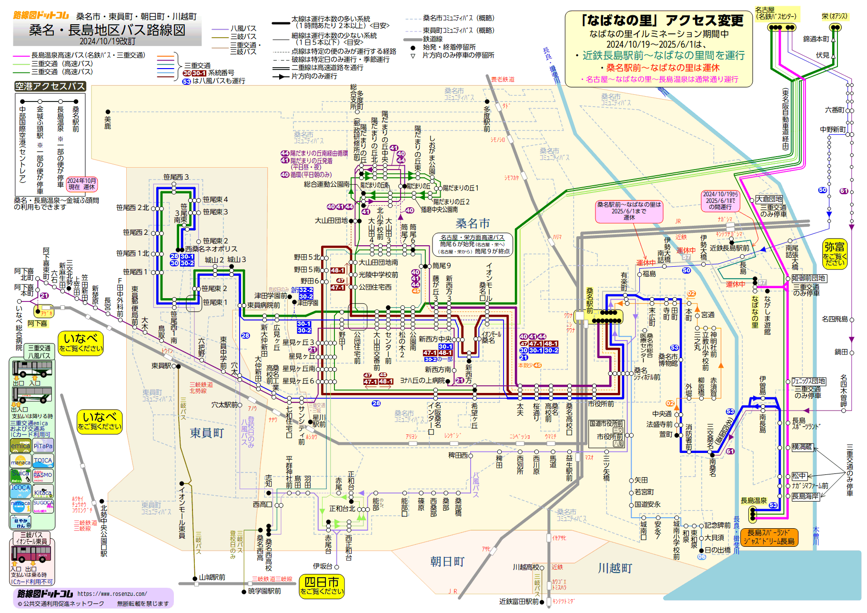
Task: Click the 川越町 area name
Action: pos(615,568)
